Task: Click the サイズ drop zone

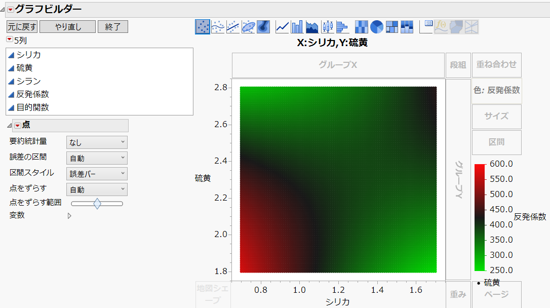Action: pyautogui.click(x=497, y=117)
